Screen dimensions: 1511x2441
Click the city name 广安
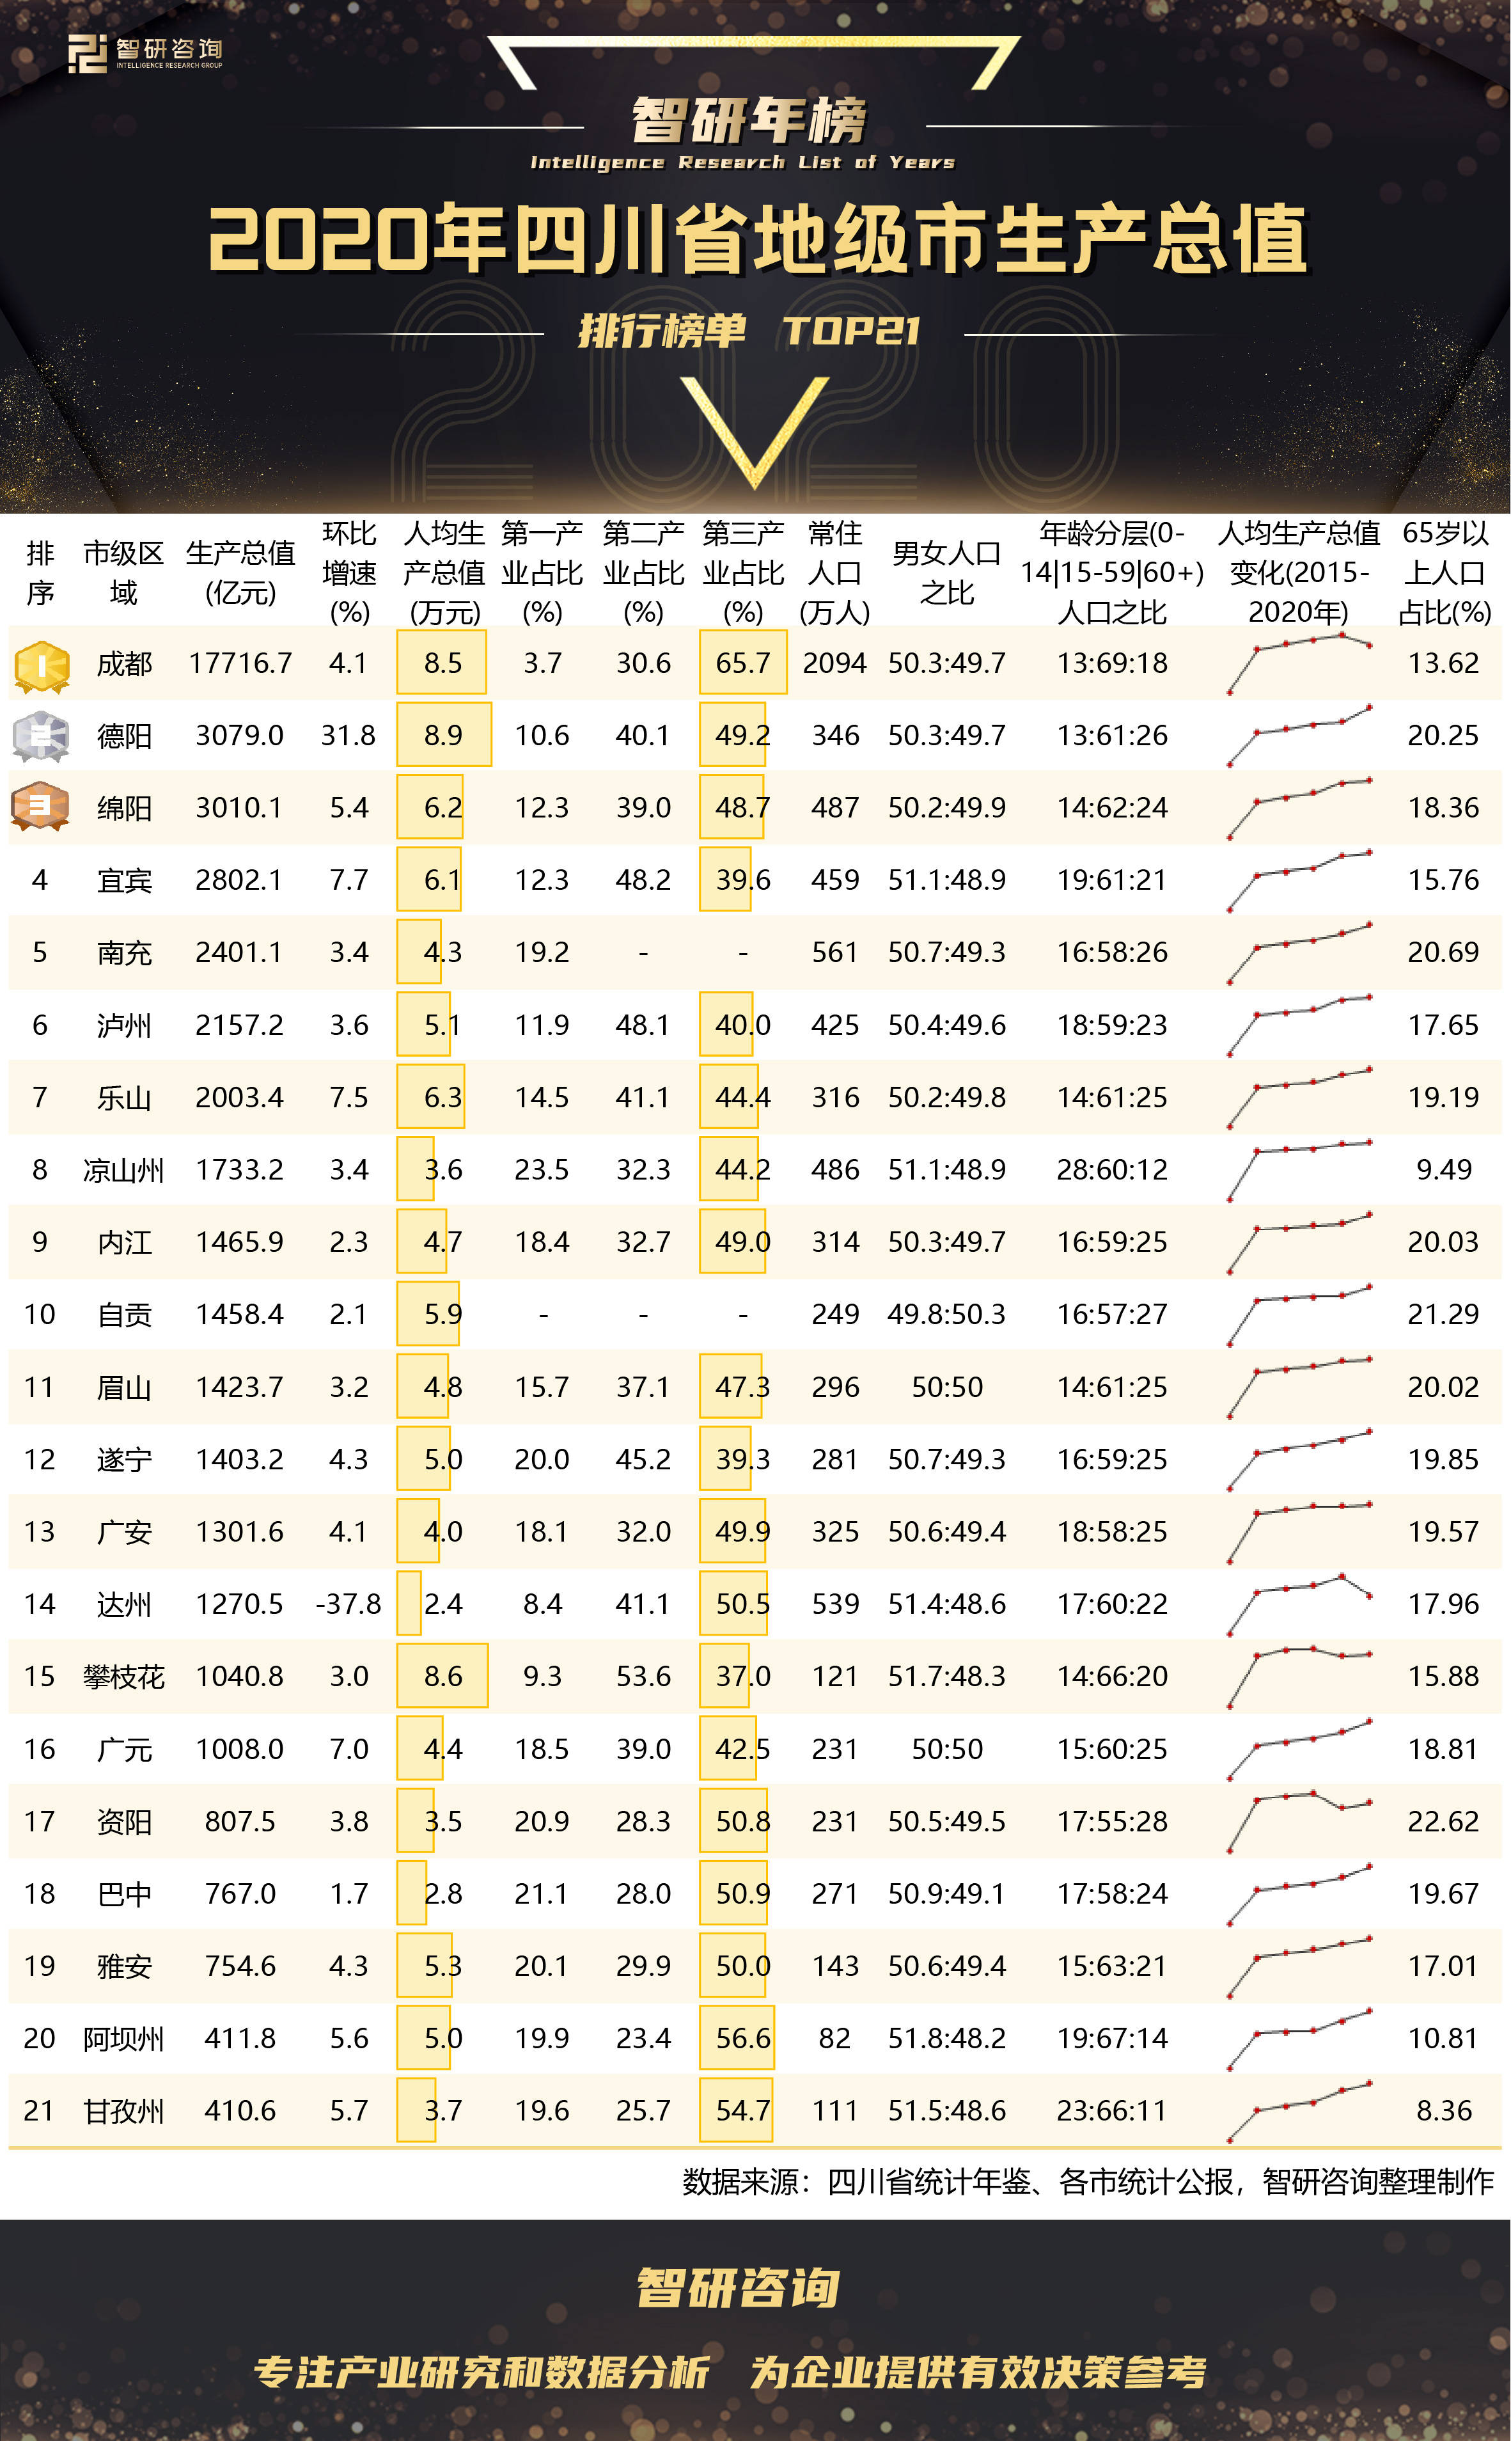point(124,1531)
